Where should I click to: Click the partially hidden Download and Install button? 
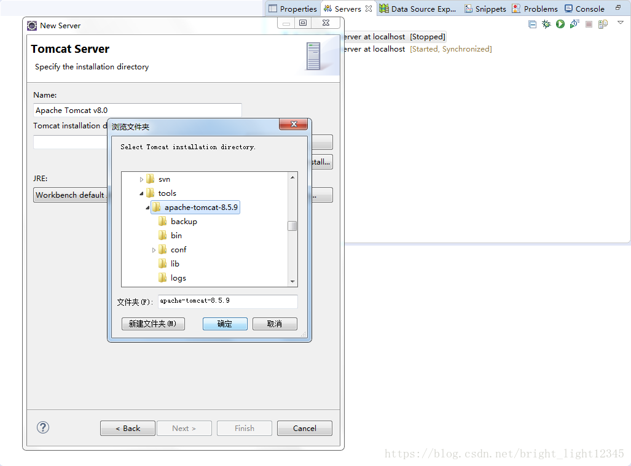322,162
